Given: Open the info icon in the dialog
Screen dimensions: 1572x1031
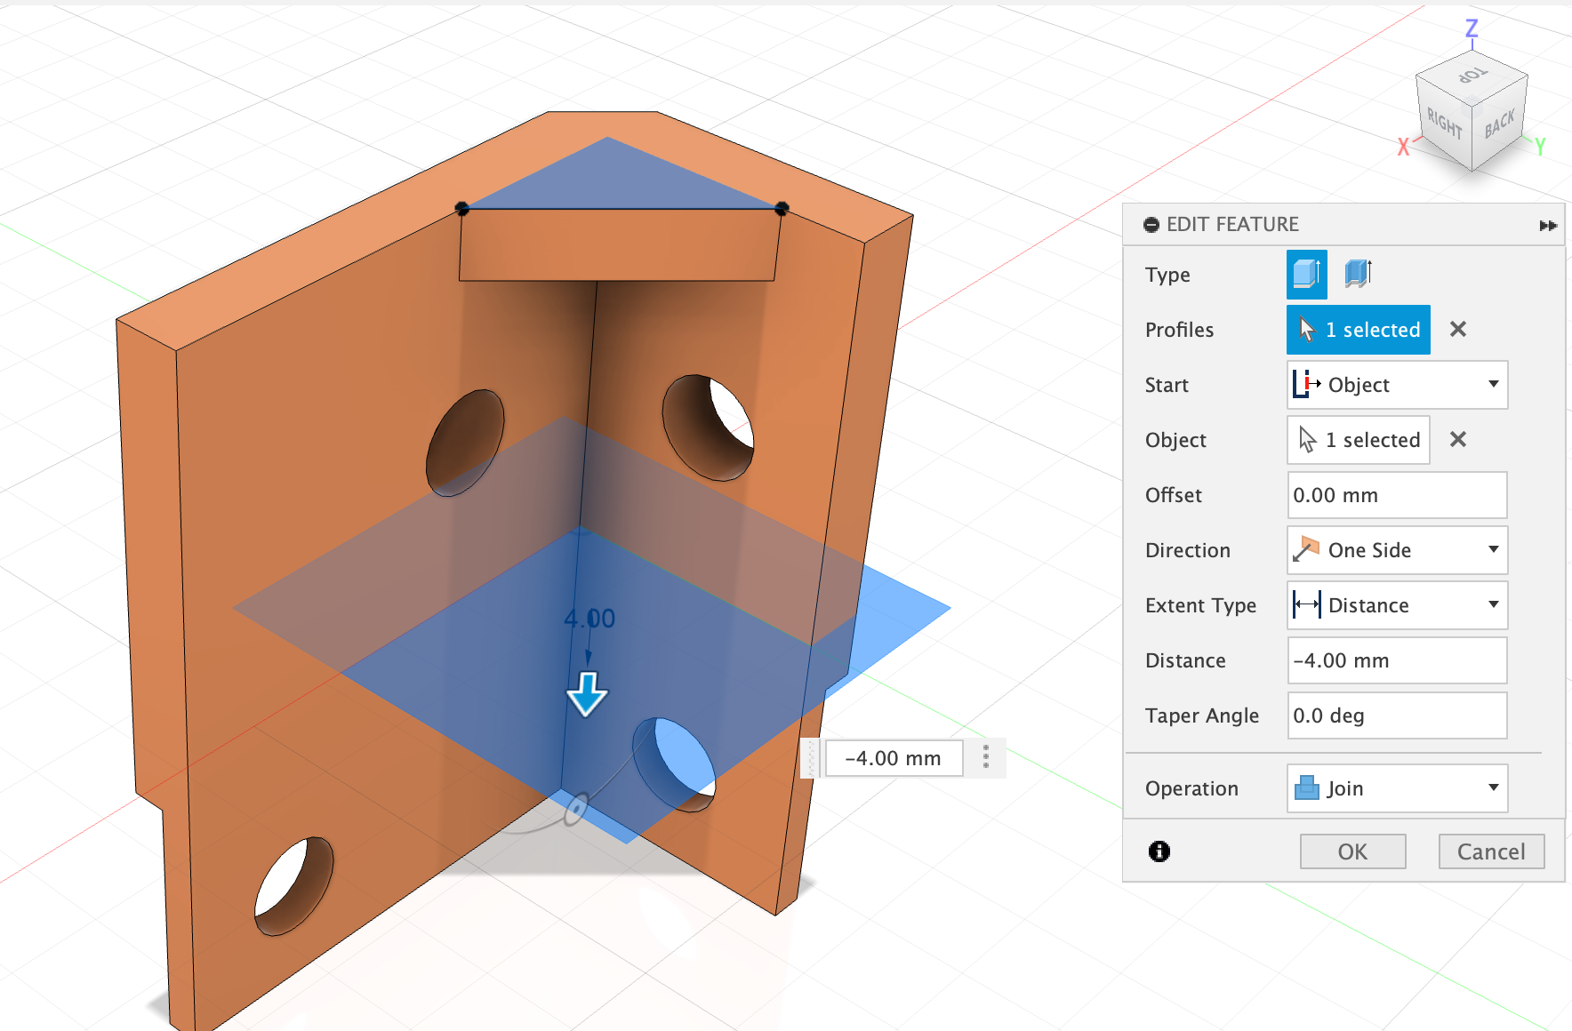Looking at the screenshot, I should (1159, 851).
